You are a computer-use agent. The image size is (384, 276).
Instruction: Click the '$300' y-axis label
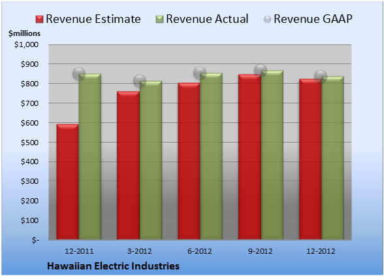click(29, 181)
